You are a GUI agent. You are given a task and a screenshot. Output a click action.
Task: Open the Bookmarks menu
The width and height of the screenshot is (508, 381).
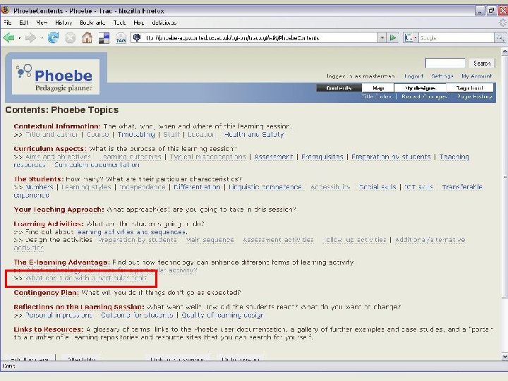pyautogui.click(x=92, y=23)
